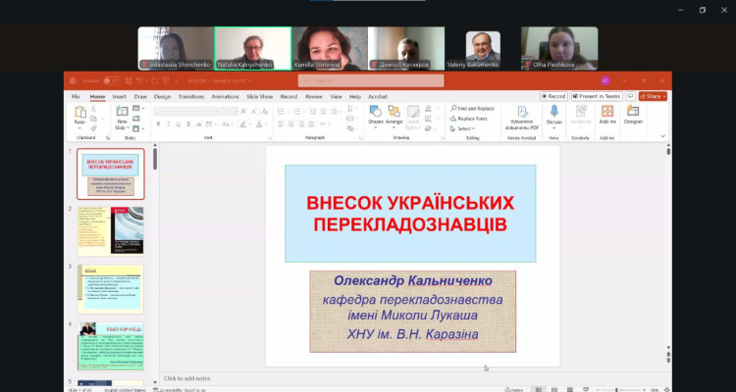Click the Adobe Create PDF icon
The height and width of the screenshot is (392, 736).
(522, 111)
